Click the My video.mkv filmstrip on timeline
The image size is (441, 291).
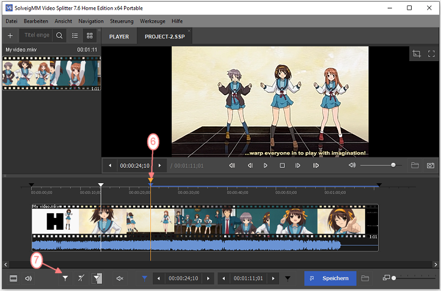click(205, 222)
